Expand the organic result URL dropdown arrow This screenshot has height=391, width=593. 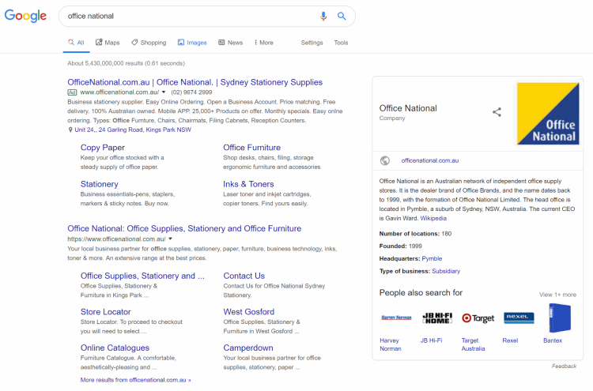tap(170, 239)
